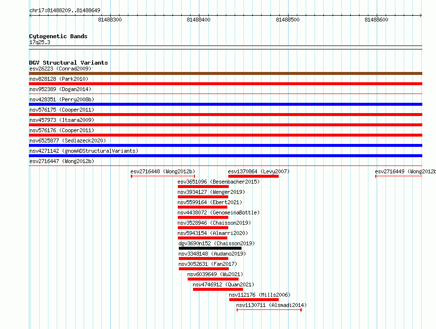Click the esv1370864 (Levy2007) label
The width and height of the screenshot is (436, 329).
click(259, 171)
